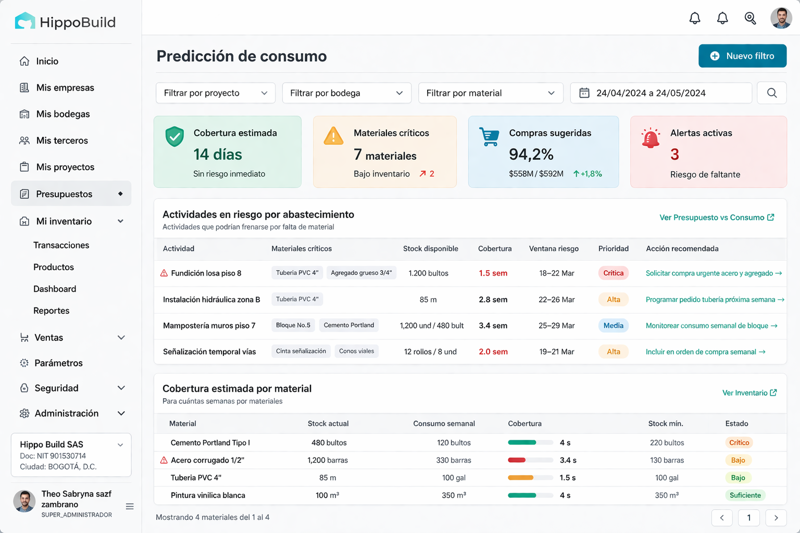Screen dimensions: 800x533
Task: Click the Presupuestos sidebar icon
Action: pyautogui.click(x=24, y=193)
